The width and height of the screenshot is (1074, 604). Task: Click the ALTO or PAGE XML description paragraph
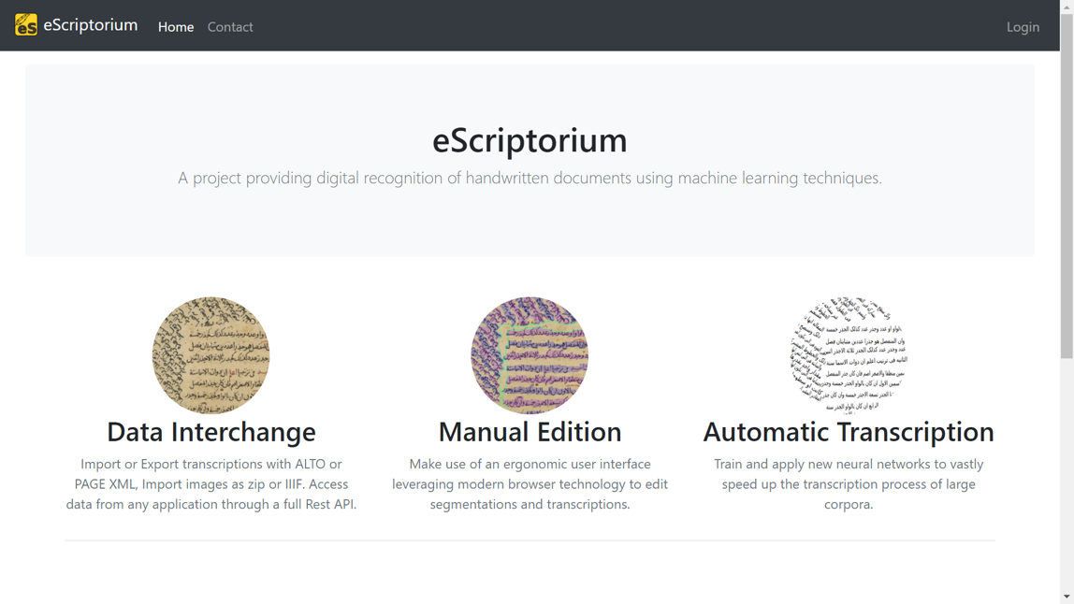click(x=211, y=484)
